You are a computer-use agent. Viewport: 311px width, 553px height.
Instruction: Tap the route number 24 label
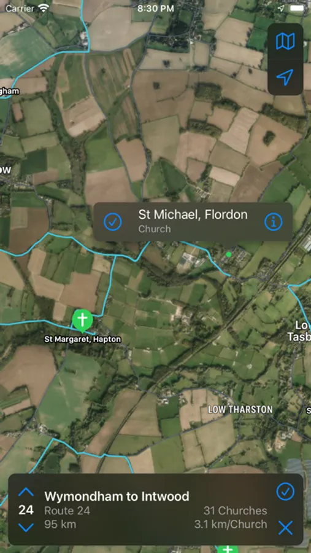26,510
